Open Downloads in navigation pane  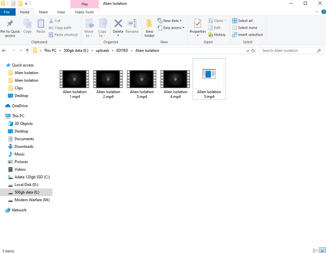[21, 147]
